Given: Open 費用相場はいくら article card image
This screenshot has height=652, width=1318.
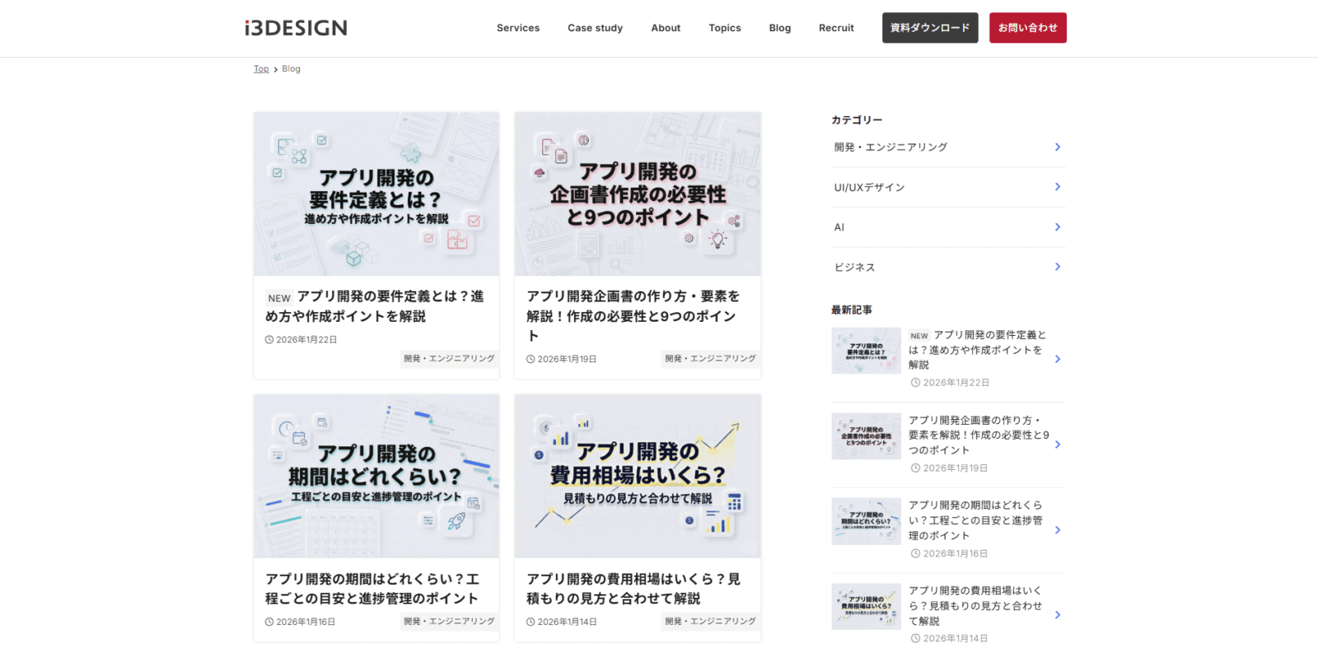Looking at the screenshot, I should pos(638,476).
